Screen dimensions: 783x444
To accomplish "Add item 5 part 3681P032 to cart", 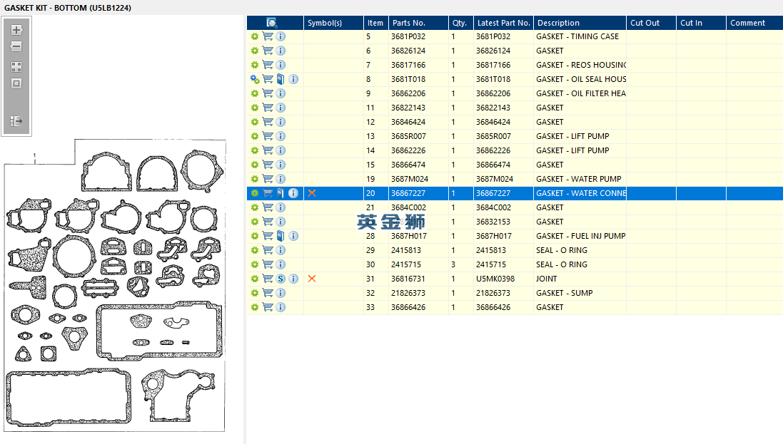I will (268, 36).
